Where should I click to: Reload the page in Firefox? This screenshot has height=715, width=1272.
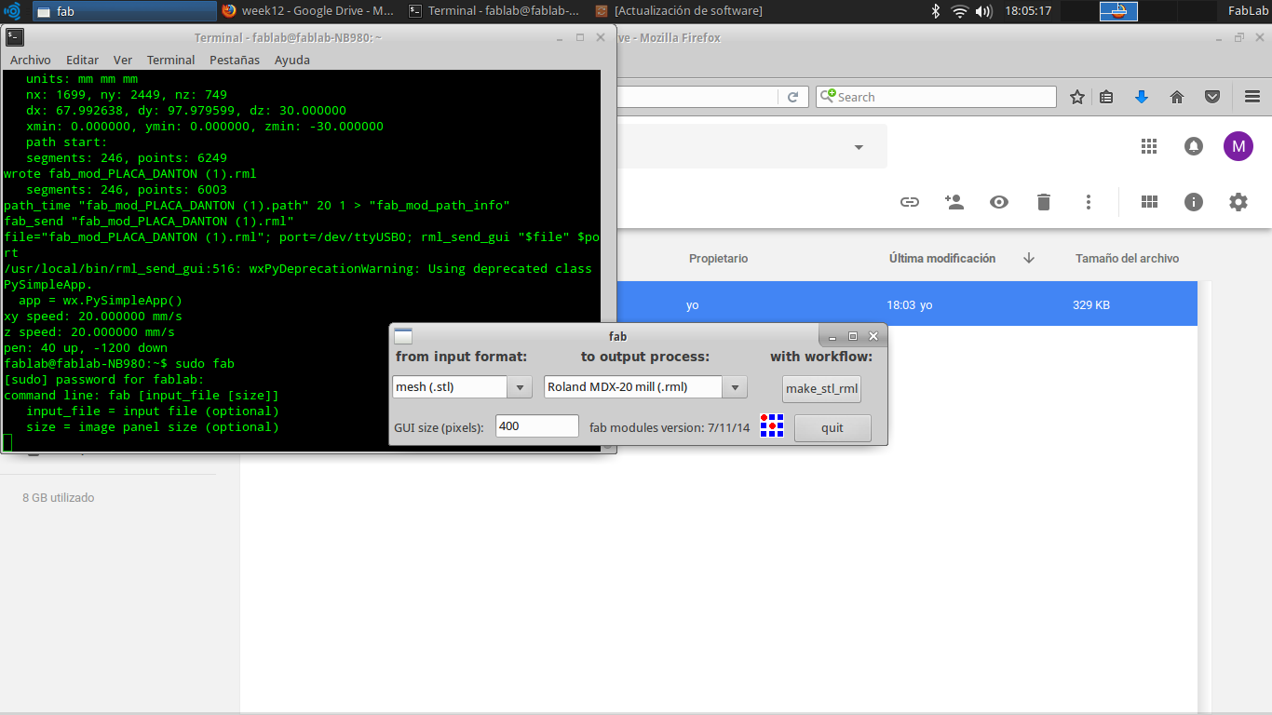(x=793, y=97)
